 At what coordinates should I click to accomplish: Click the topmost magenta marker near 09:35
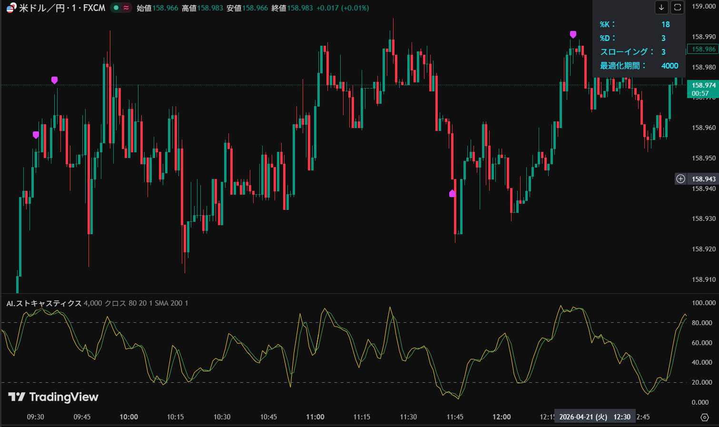(x=54, y=80)
